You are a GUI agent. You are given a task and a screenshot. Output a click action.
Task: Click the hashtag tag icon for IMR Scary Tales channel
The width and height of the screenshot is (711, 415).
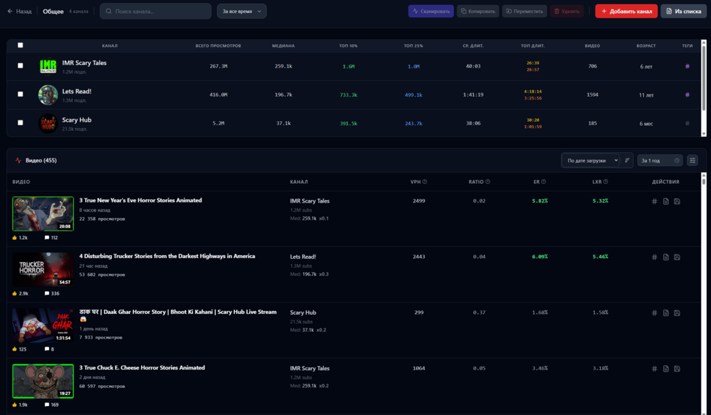687,66
